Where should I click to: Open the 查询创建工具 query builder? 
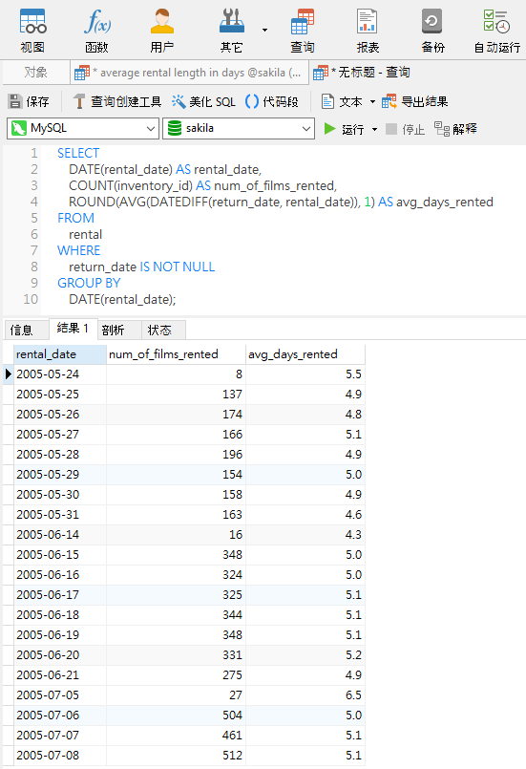point(116,101)
